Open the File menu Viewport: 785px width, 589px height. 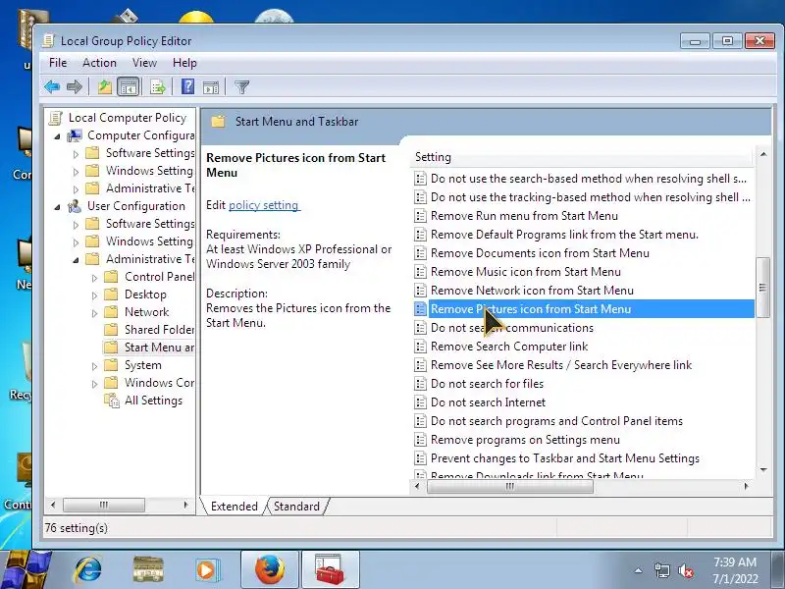[58, 63]
